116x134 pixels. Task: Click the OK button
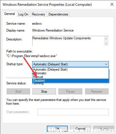pyautogui.click(x=57, y=129)
